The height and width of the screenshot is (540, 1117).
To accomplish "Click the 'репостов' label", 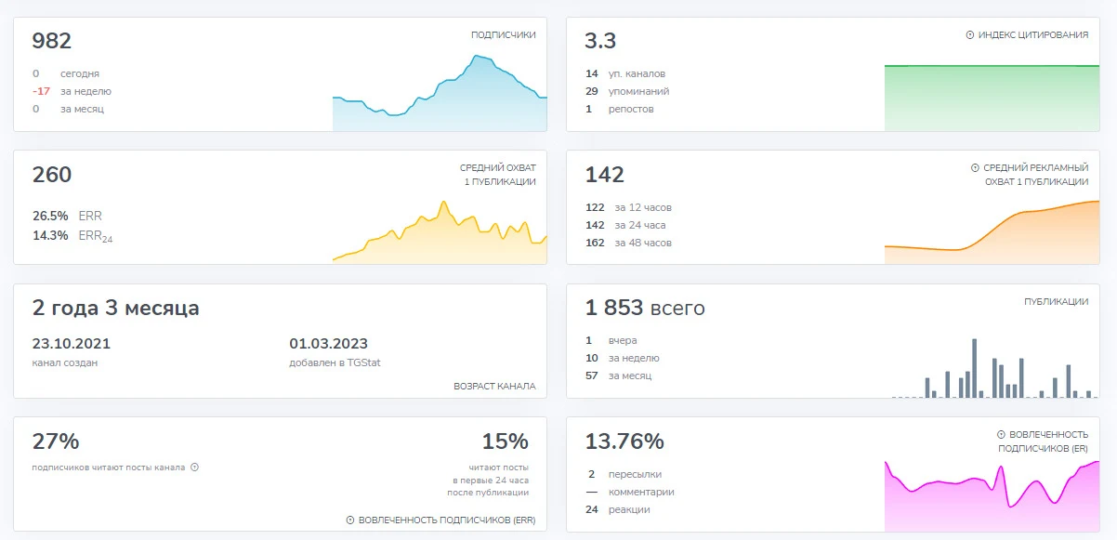I will 631,109.
